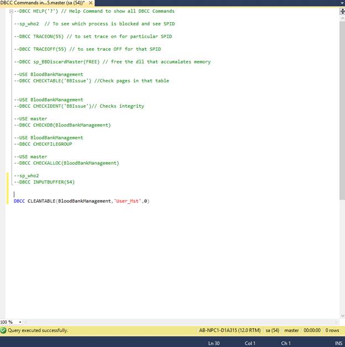Click '--USE BloodBankManagement' above the CHECKIDENT line
The height and width of the screenshot is (347, 345).
click(x=49, y=100)
